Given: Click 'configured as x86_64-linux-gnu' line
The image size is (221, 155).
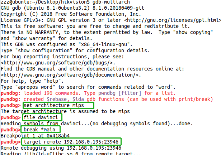Looking at the screenshot, I should click(x=66, y=44).
